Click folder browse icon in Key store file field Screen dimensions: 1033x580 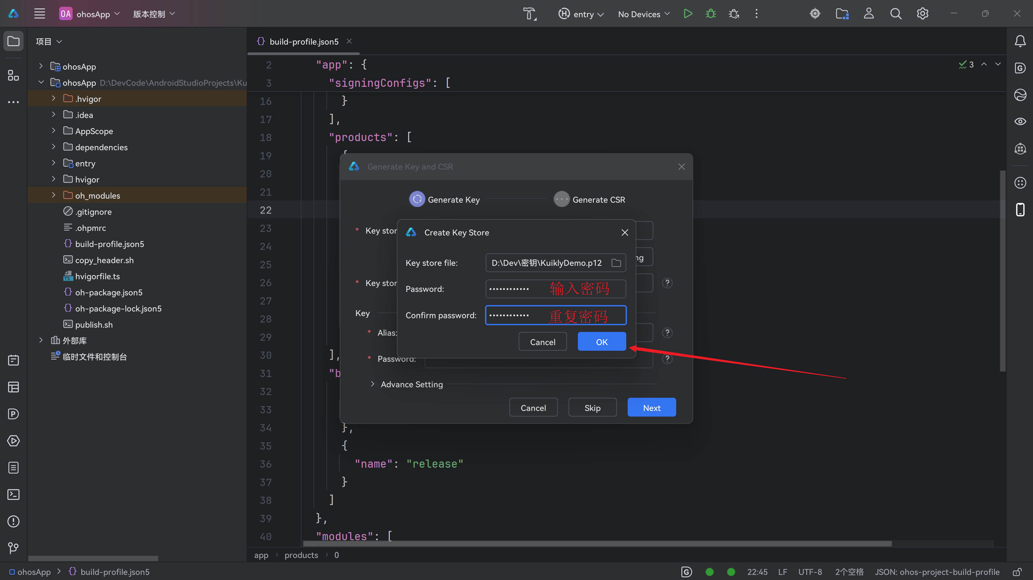[616, 263]
